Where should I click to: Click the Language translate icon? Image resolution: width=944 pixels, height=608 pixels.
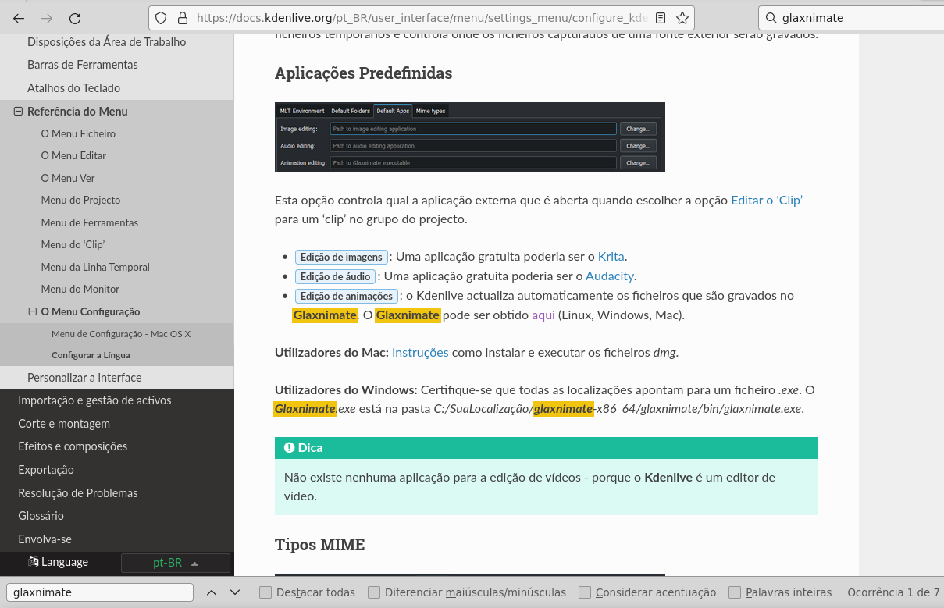pyautogui.click(x=34, y=562)
